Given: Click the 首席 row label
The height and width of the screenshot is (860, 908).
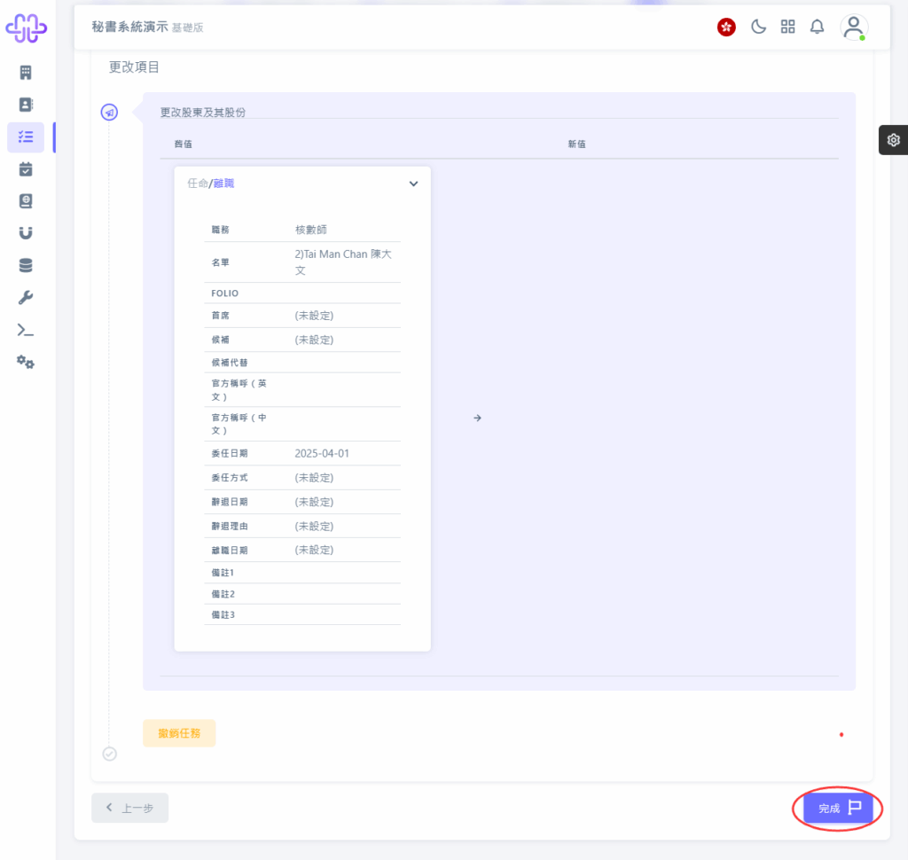Looking at the screenshot, I should pos(220,316).
